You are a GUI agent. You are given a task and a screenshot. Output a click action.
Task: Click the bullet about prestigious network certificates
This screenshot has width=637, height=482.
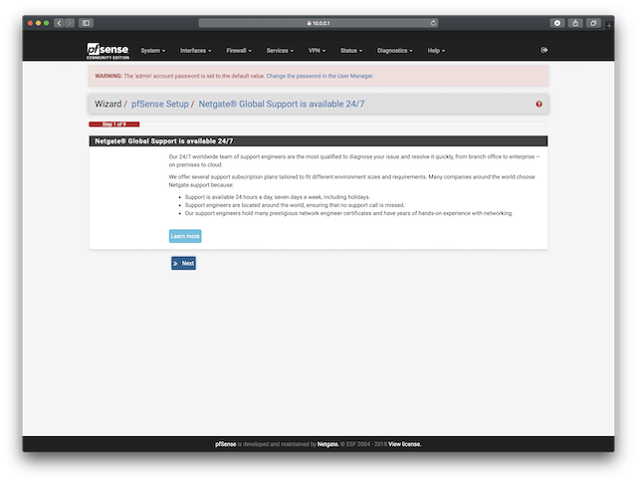348,213
